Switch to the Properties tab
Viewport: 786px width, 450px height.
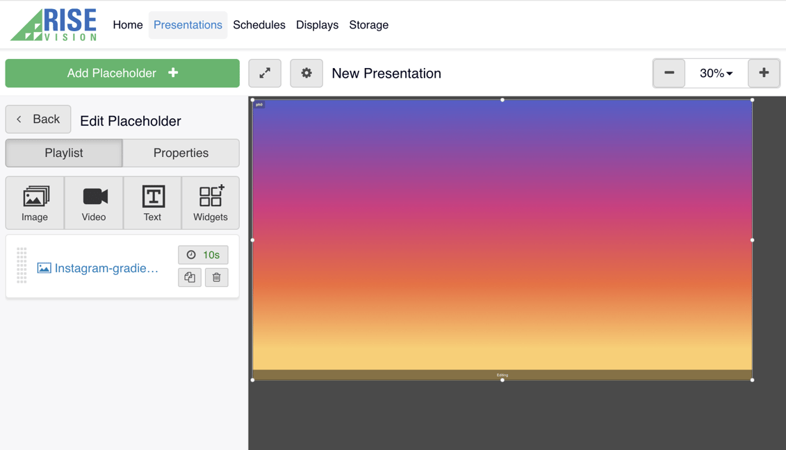coord(180,153)
